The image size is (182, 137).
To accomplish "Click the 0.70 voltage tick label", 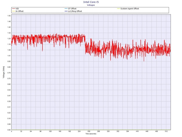I will [x=9, y=79].
